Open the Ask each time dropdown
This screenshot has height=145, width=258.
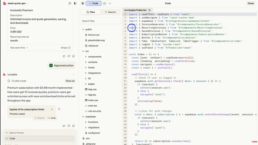19,48
